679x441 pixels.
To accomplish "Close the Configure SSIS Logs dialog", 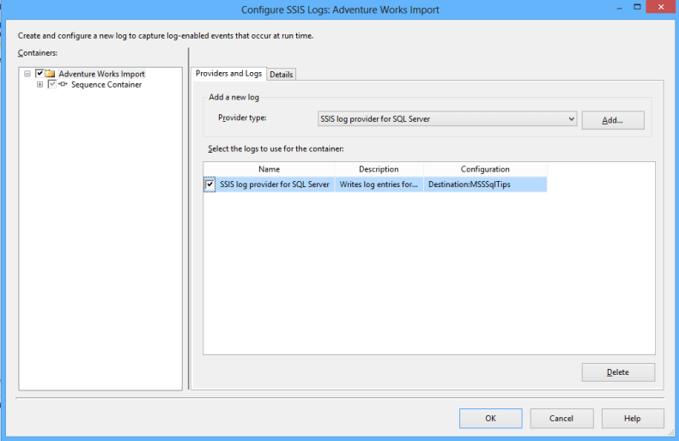I will [x=661, y=7].
